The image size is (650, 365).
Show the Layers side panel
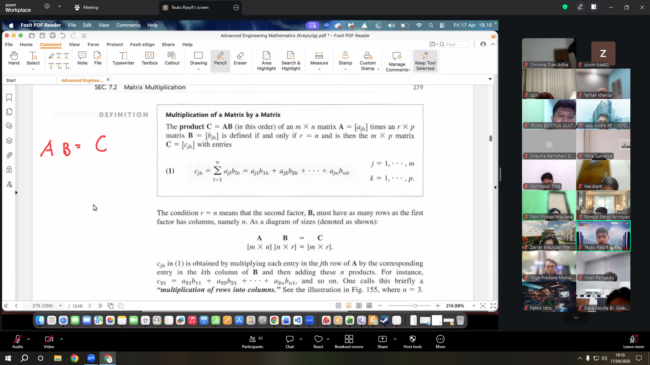click(x=9, y=141)
